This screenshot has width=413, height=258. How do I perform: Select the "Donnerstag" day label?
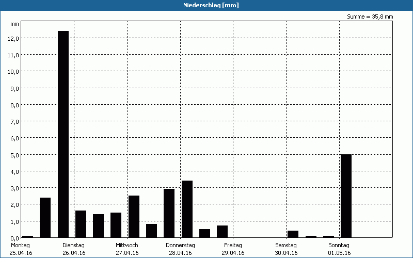(180, 246)
